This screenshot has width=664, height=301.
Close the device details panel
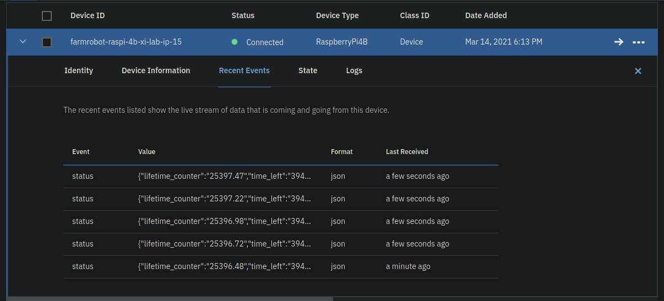pos(638,71)
